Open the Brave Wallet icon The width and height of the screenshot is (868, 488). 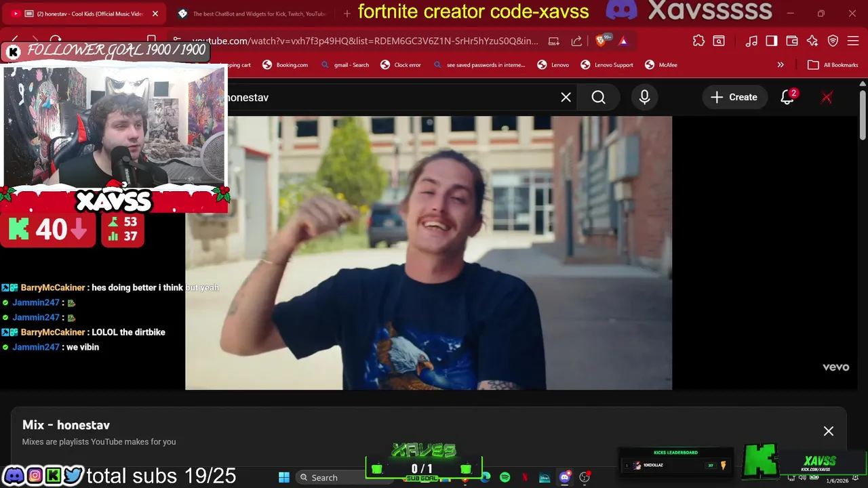coord(792,41)
